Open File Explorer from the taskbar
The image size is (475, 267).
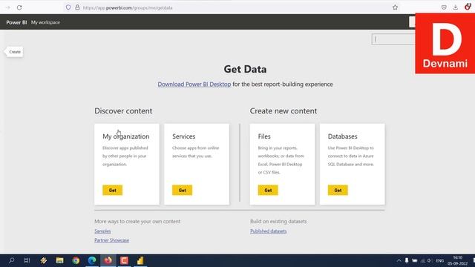(59, 260)
